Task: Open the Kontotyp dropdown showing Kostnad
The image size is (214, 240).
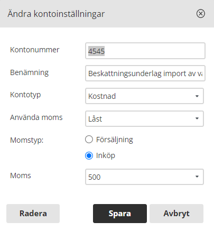Action: (144, 96)
